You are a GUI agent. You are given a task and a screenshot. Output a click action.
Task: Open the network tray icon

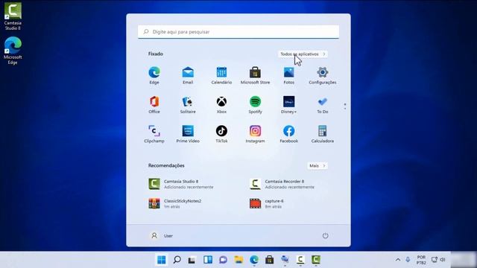point(435,260)
